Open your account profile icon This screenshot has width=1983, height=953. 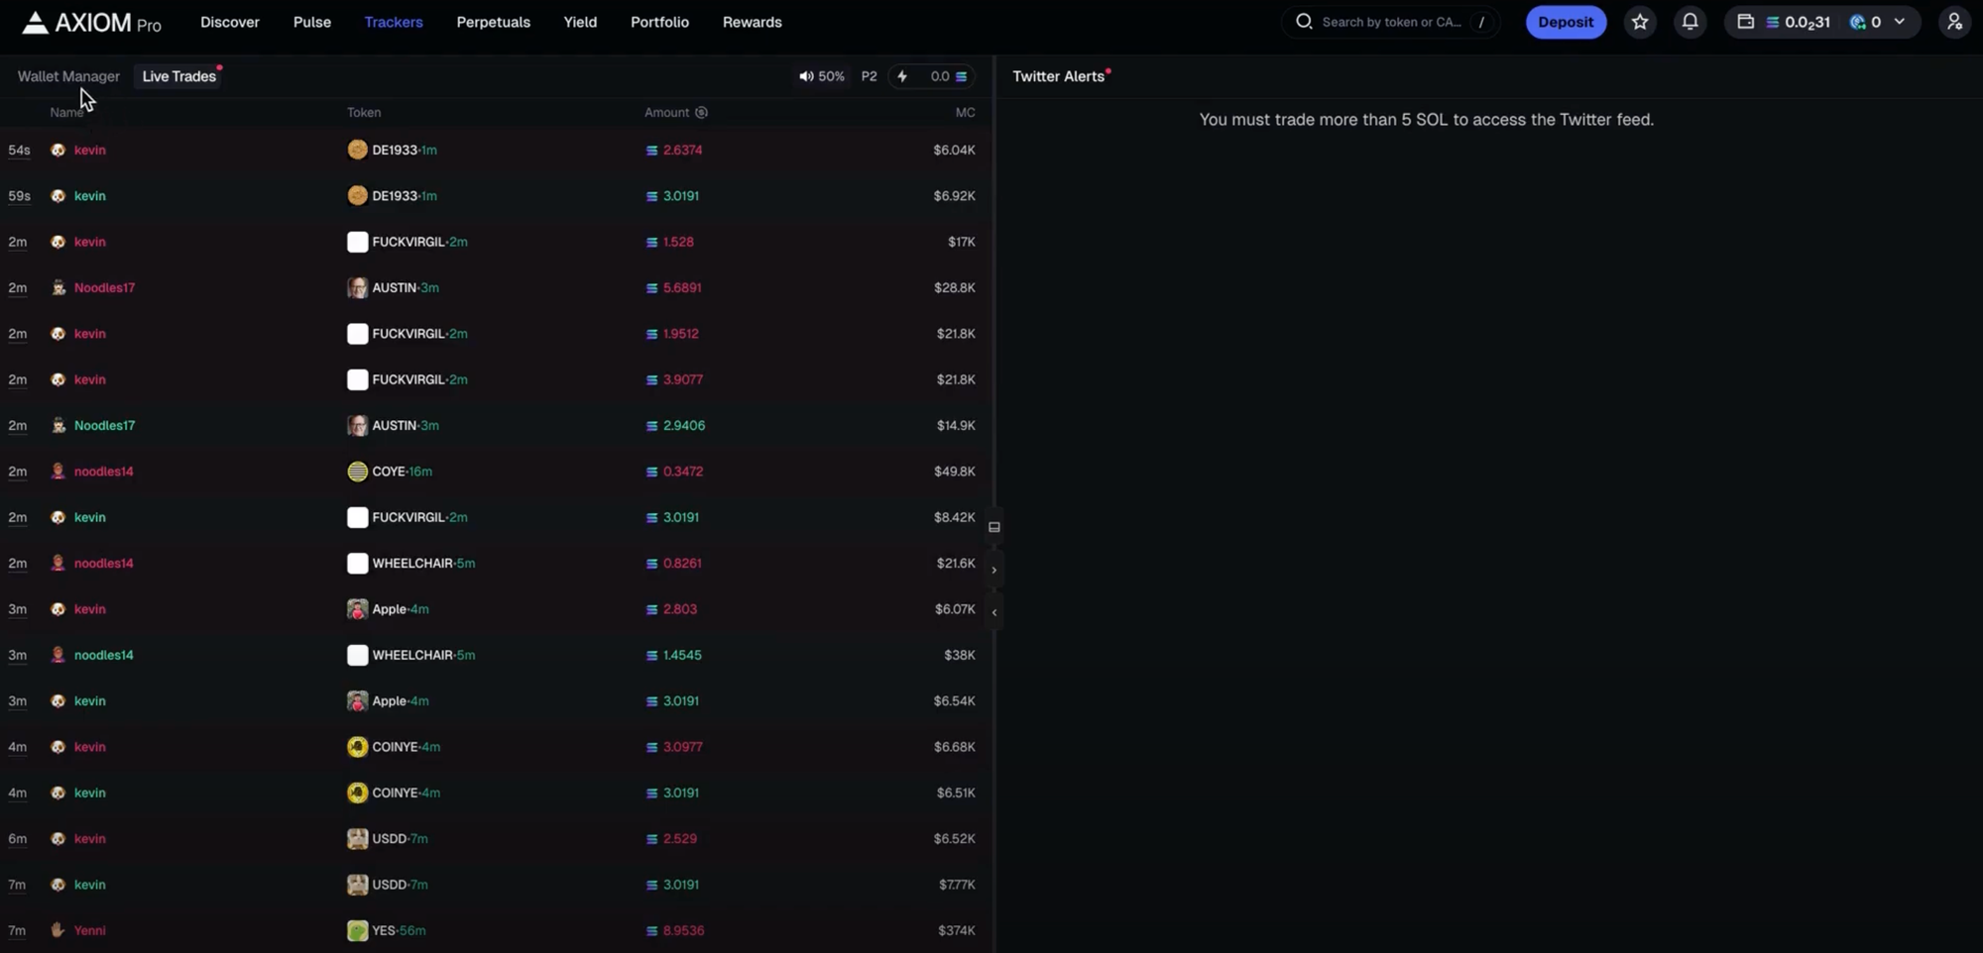(x=1954, y=21)
